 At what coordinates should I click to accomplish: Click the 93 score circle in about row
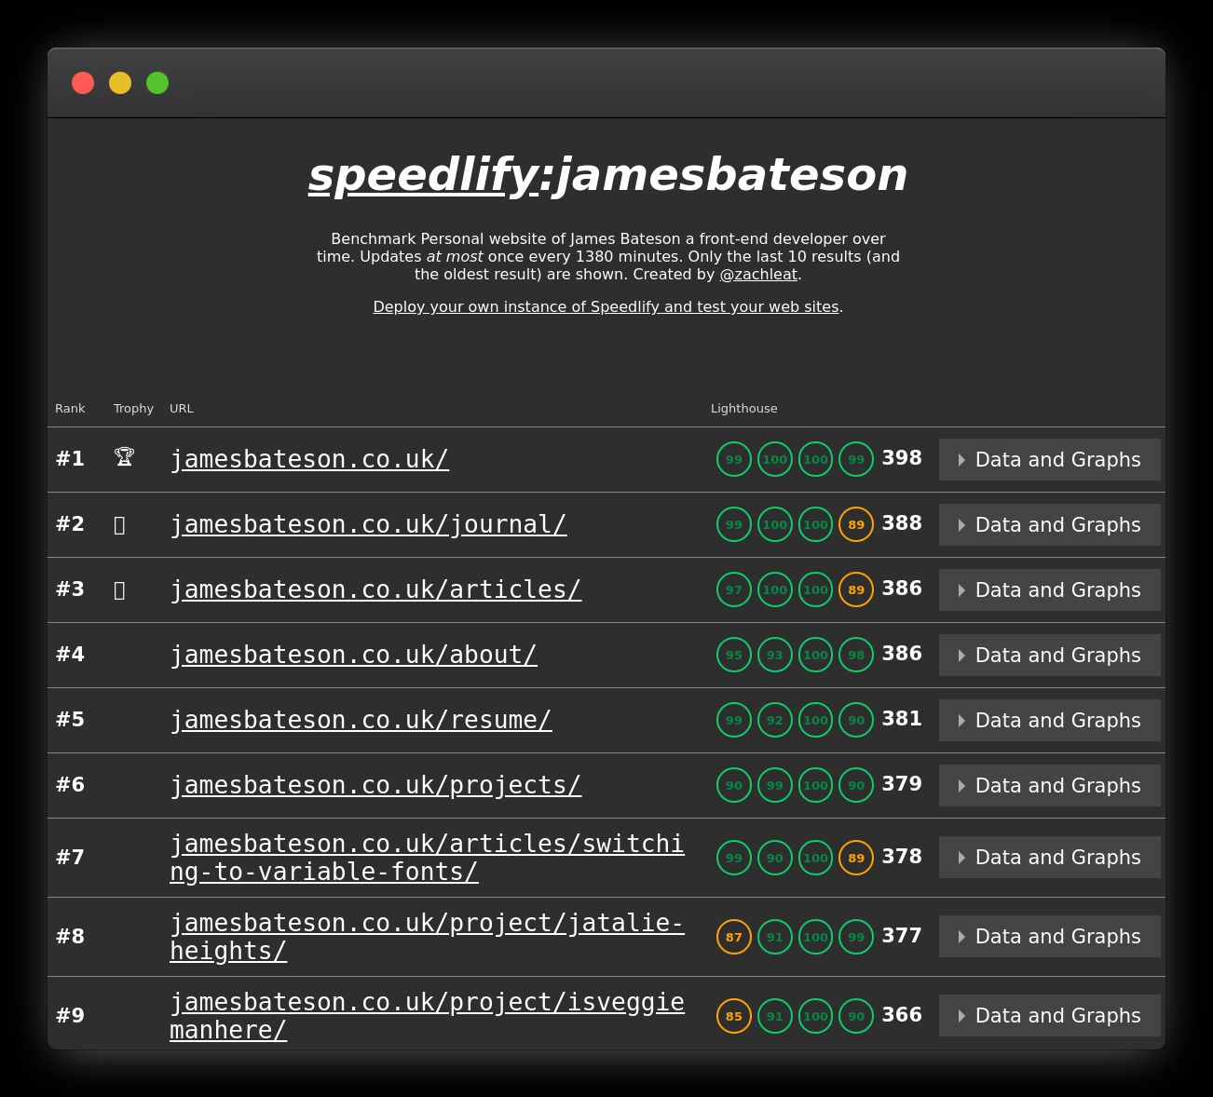click(775, 655)
